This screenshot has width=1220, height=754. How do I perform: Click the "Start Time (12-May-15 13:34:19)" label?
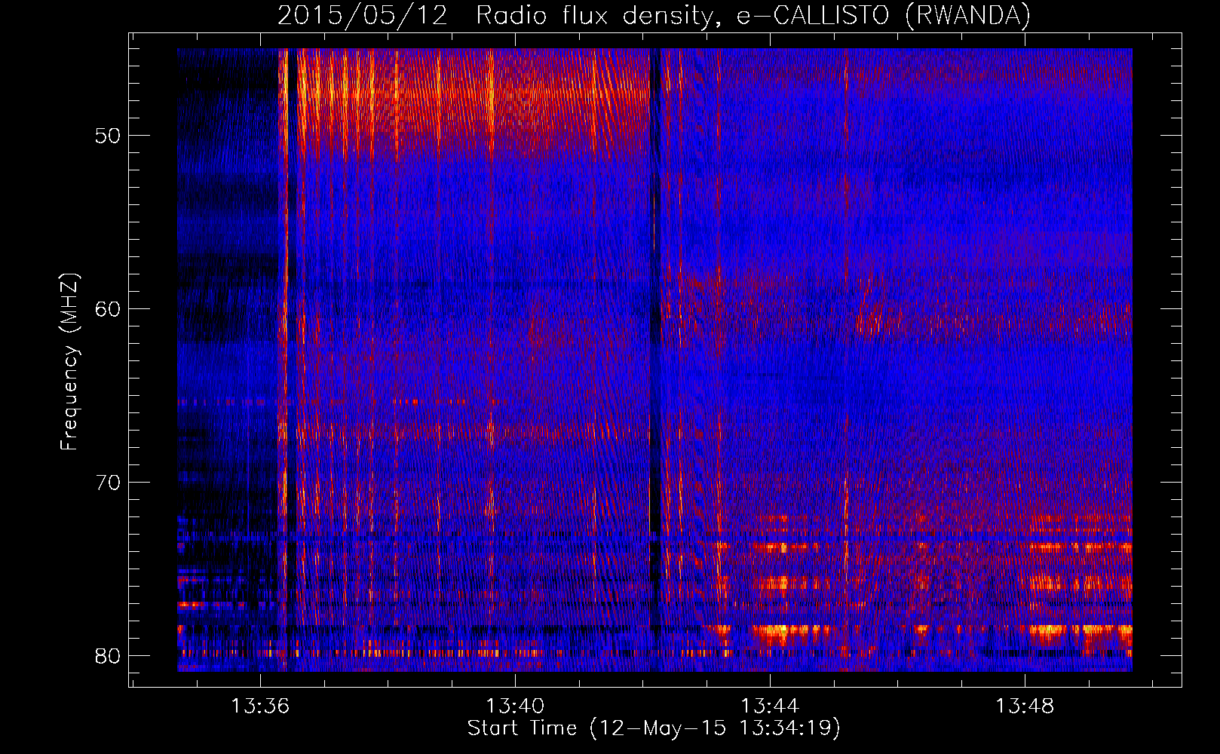coord(654,728)
